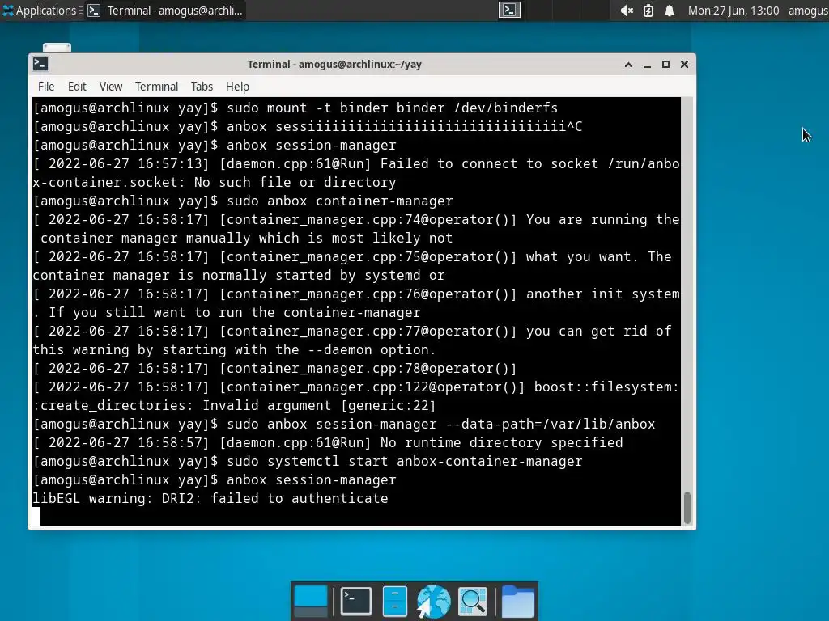Viewport: 829px width, 621px height.
Task: Click the 'libEGL warning: DRI2: failed to authenticate' line
Action: click(210, 498)
